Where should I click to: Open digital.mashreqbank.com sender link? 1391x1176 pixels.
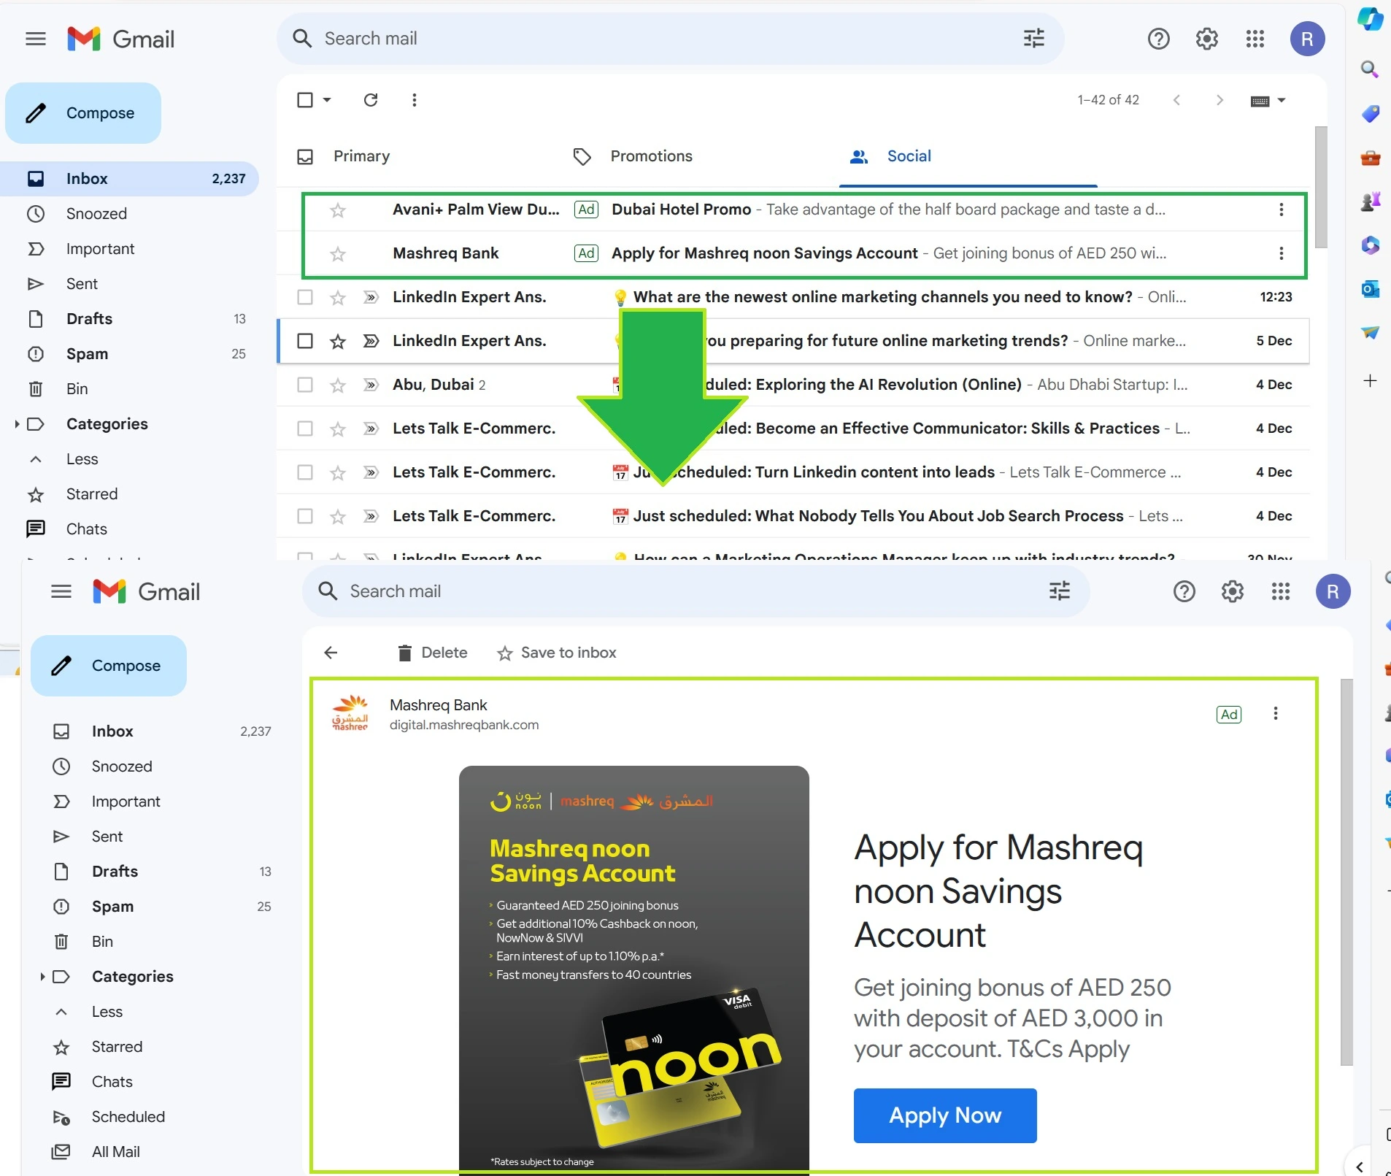pos(464,725)
